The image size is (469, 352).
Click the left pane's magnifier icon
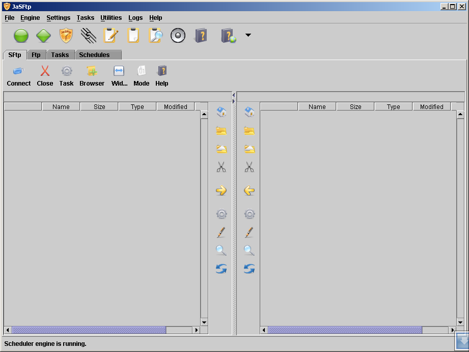(221, 250)
